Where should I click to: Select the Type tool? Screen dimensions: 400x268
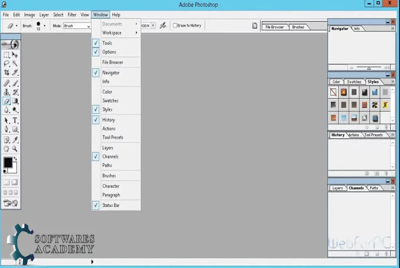coord(15,120)
